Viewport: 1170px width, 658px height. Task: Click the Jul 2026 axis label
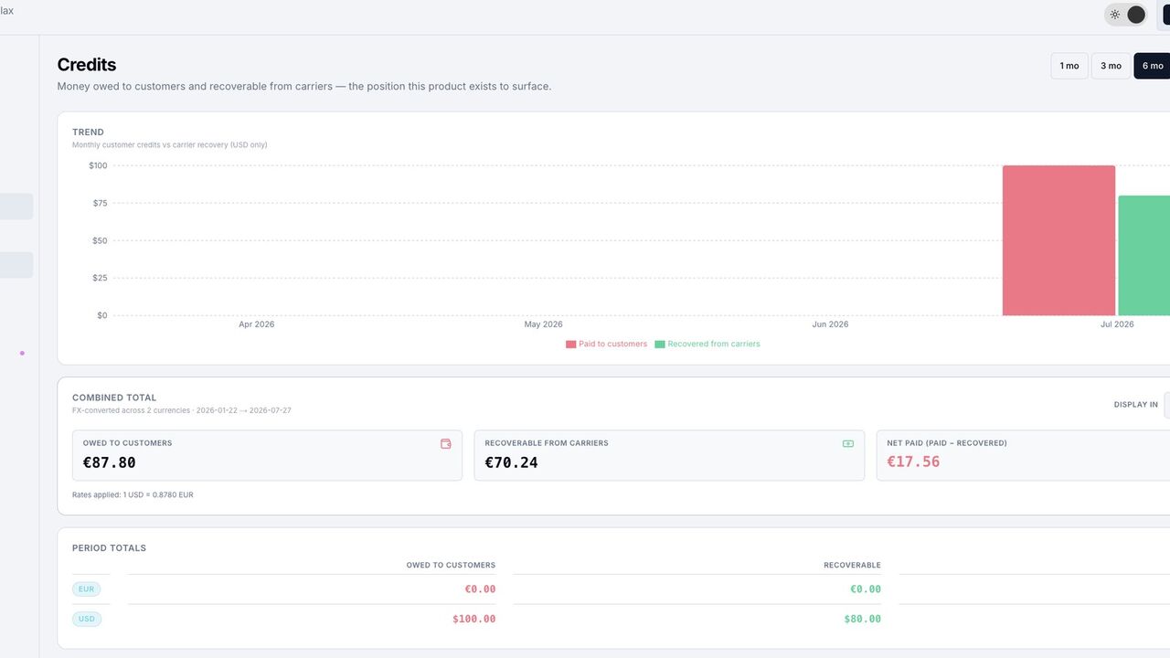[x=1117, y=324]
